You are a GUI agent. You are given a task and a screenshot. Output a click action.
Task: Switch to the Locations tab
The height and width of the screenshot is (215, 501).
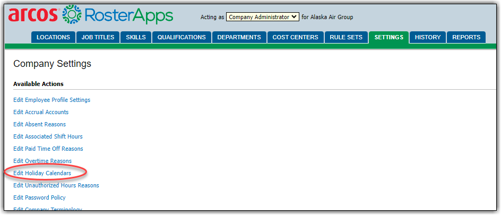pyautogui.click(x=53, y=37)
